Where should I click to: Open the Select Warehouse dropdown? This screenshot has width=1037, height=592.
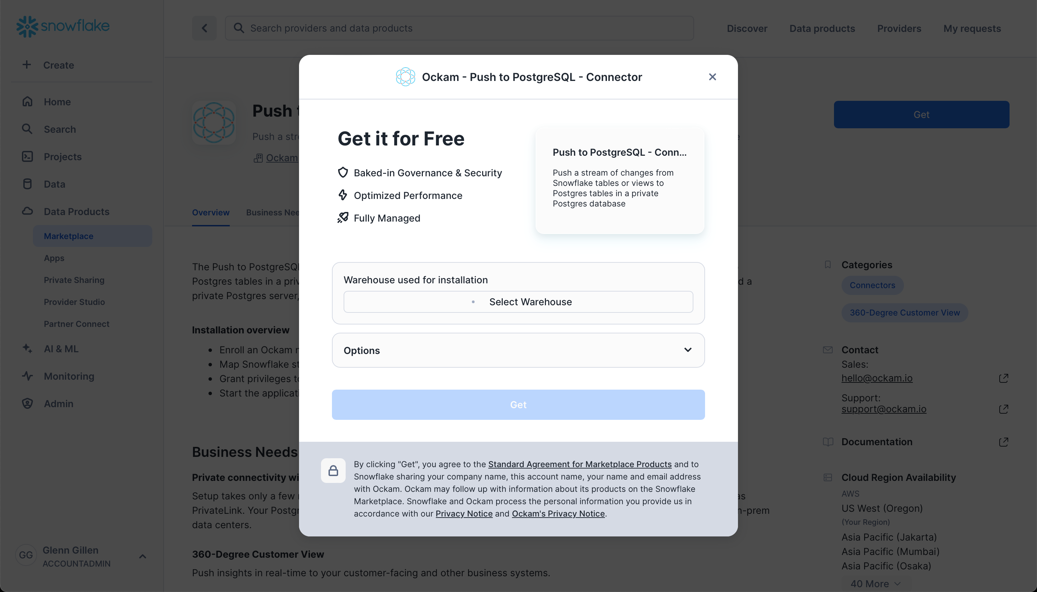click(518, 301)
